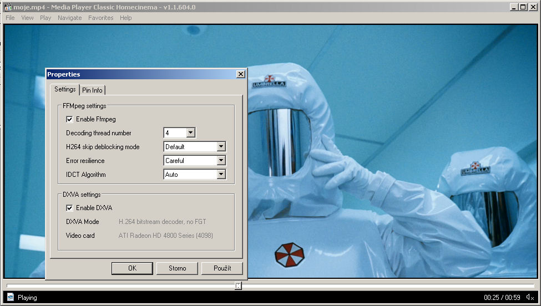Click the Error resilience label
The width and height of the screenshot is (541, 306).
[x=85, y=161]
